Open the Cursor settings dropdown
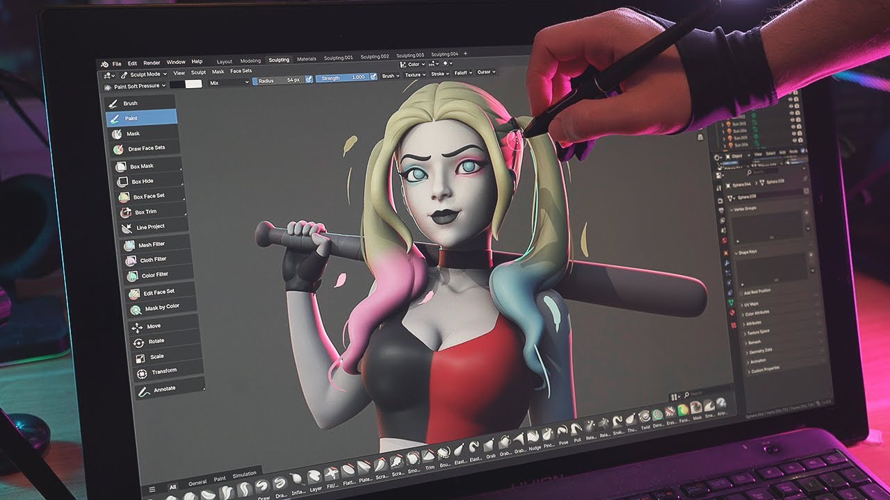 485,72
